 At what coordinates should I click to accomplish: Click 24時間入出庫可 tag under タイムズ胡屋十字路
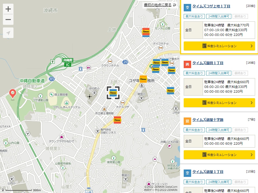click(x=219, y=130)
